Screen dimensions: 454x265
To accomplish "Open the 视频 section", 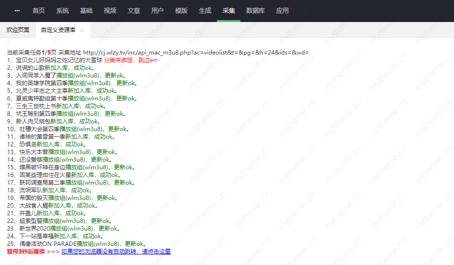I will pos(110,11).
